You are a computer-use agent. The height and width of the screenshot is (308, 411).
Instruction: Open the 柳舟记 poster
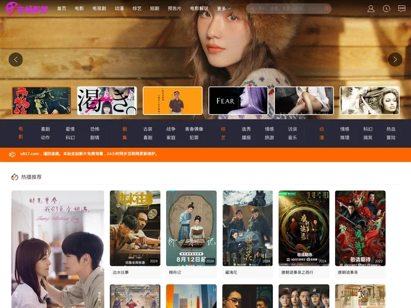pyautogui.click(x=191, y=228)
